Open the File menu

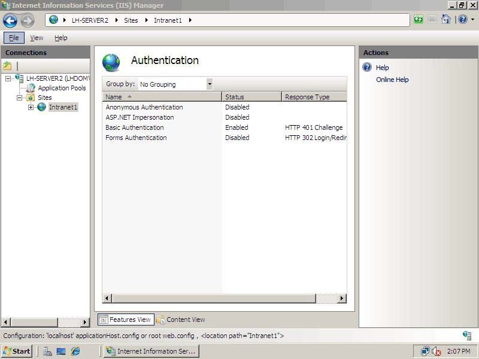tap(14, 38)
